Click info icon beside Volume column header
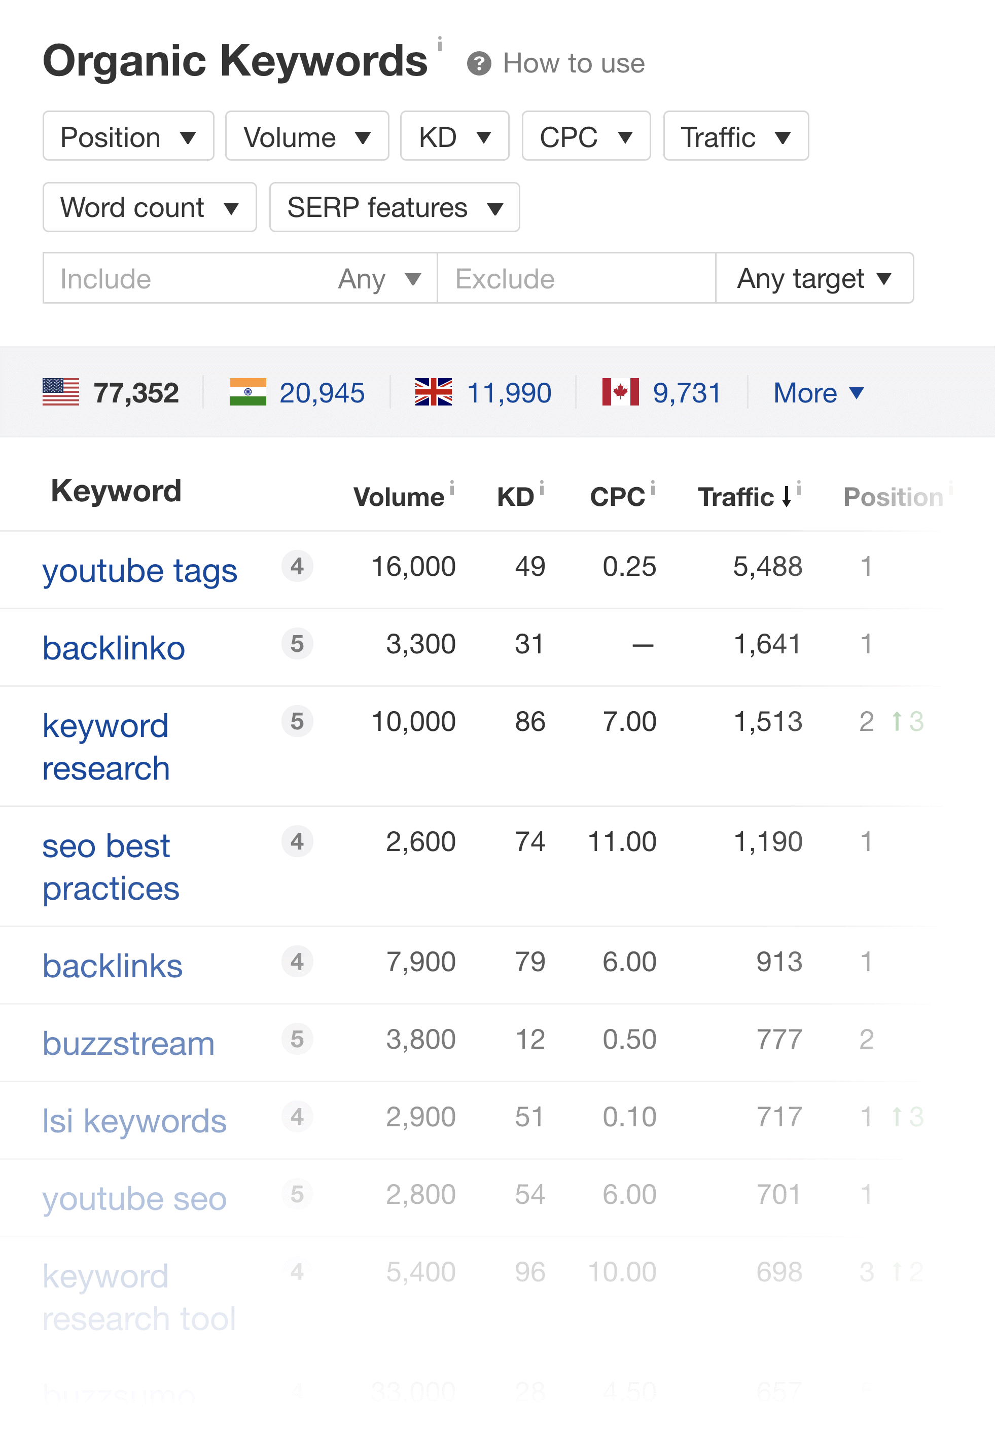 tap(452, 488)
